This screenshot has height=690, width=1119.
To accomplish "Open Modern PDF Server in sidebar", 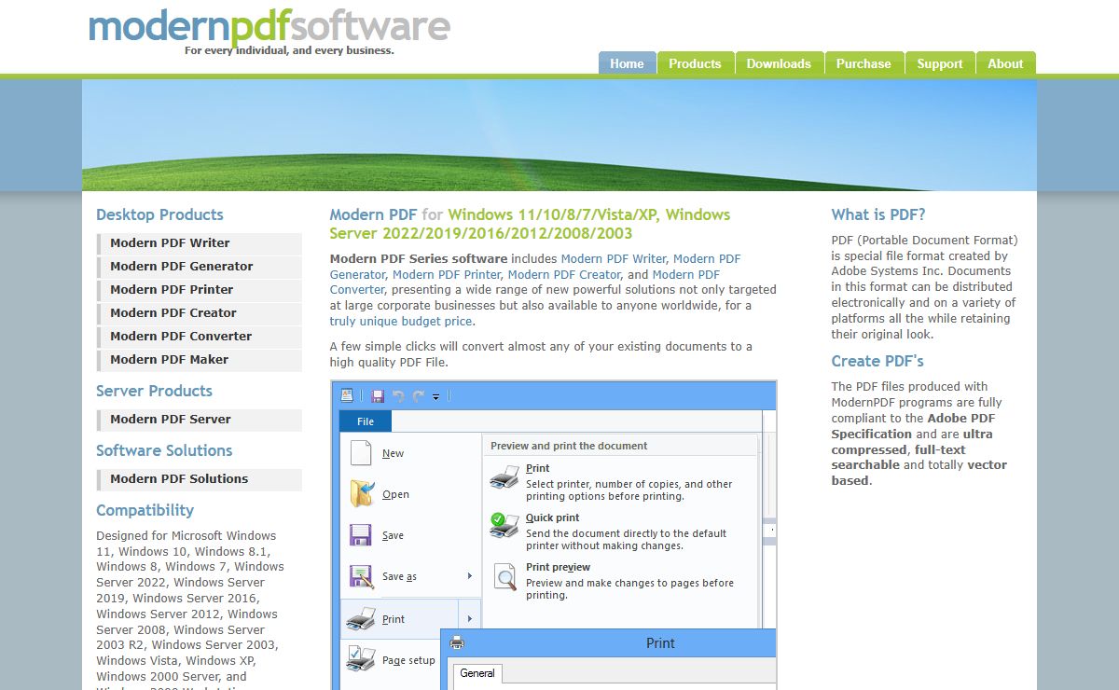I will [x=199, y=420].
